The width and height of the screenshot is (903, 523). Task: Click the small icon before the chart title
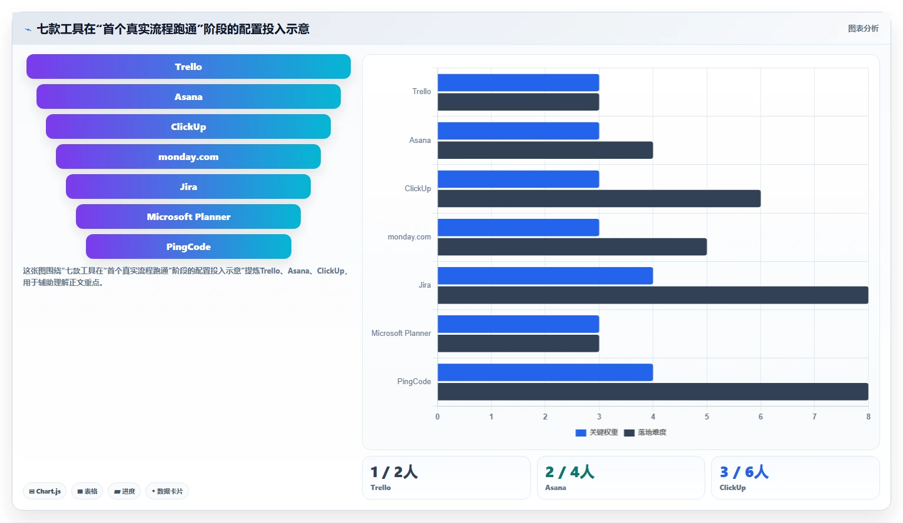coord(28,29)
